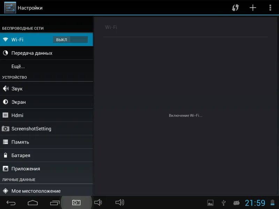Image resolution: width=279 pixels, height=209 pixels.
Task: Tap the Home navigation button
Action: 33,203
